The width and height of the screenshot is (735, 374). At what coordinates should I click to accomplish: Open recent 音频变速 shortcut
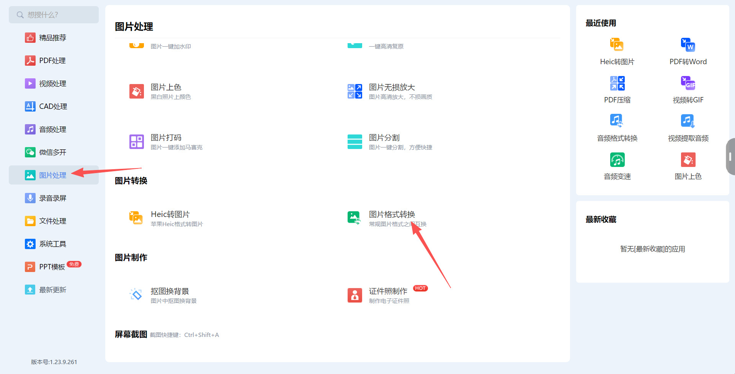pyautogui.click(x=617, y=166)
